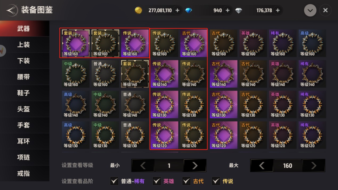
Task: Increase the 最小 level with right arrow
Action: click(x=195, y=166)
